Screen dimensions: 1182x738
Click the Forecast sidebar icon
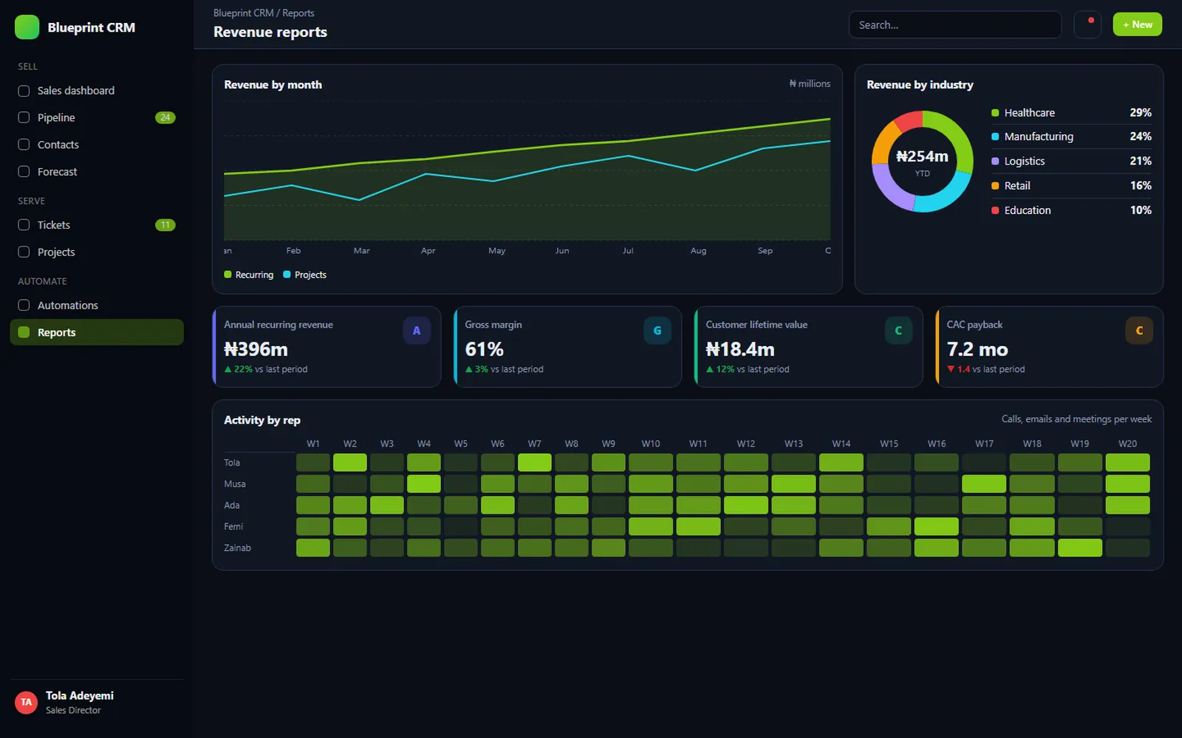[24, 171]
